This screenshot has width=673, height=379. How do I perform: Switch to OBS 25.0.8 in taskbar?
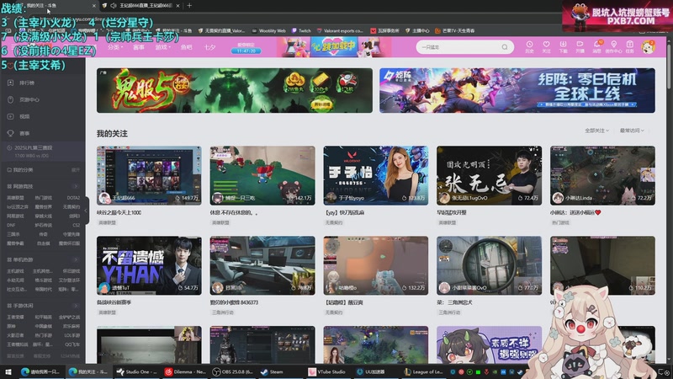coord(233,371)
